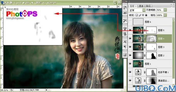176x92 pixels.
Task: Maximize the document window
Action: point(120,3)
